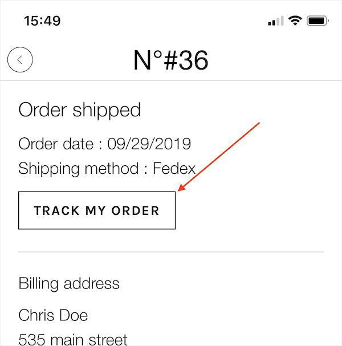Tap the 09/29/2019 date value

(149, 144)
